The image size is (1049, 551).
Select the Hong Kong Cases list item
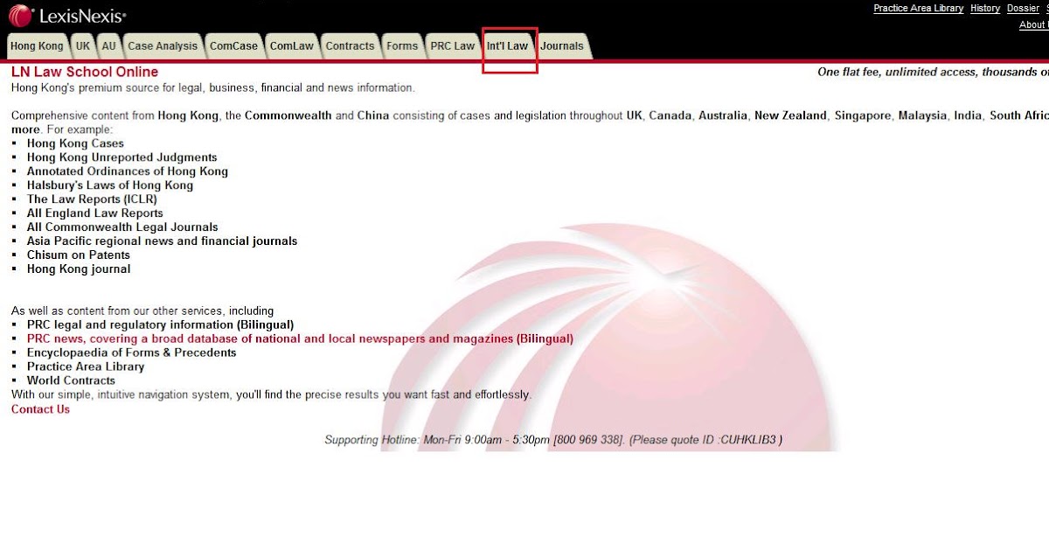(x=75, y=143)
